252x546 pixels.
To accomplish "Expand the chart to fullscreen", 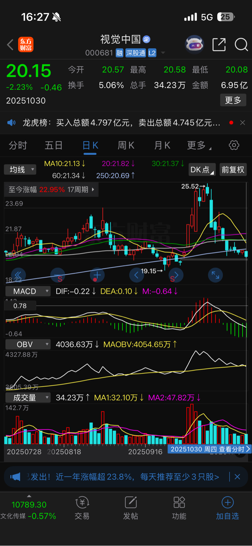I will (216, 275).
